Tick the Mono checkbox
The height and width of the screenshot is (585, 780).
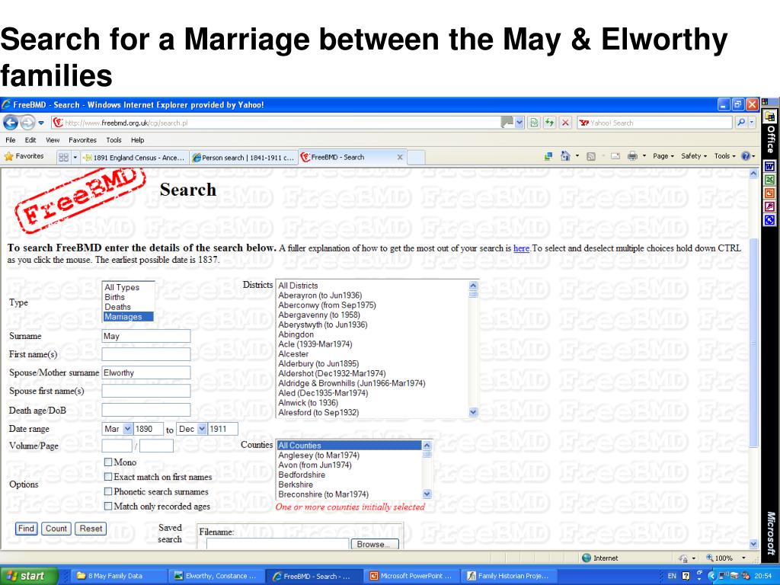[x=108, y=462]
